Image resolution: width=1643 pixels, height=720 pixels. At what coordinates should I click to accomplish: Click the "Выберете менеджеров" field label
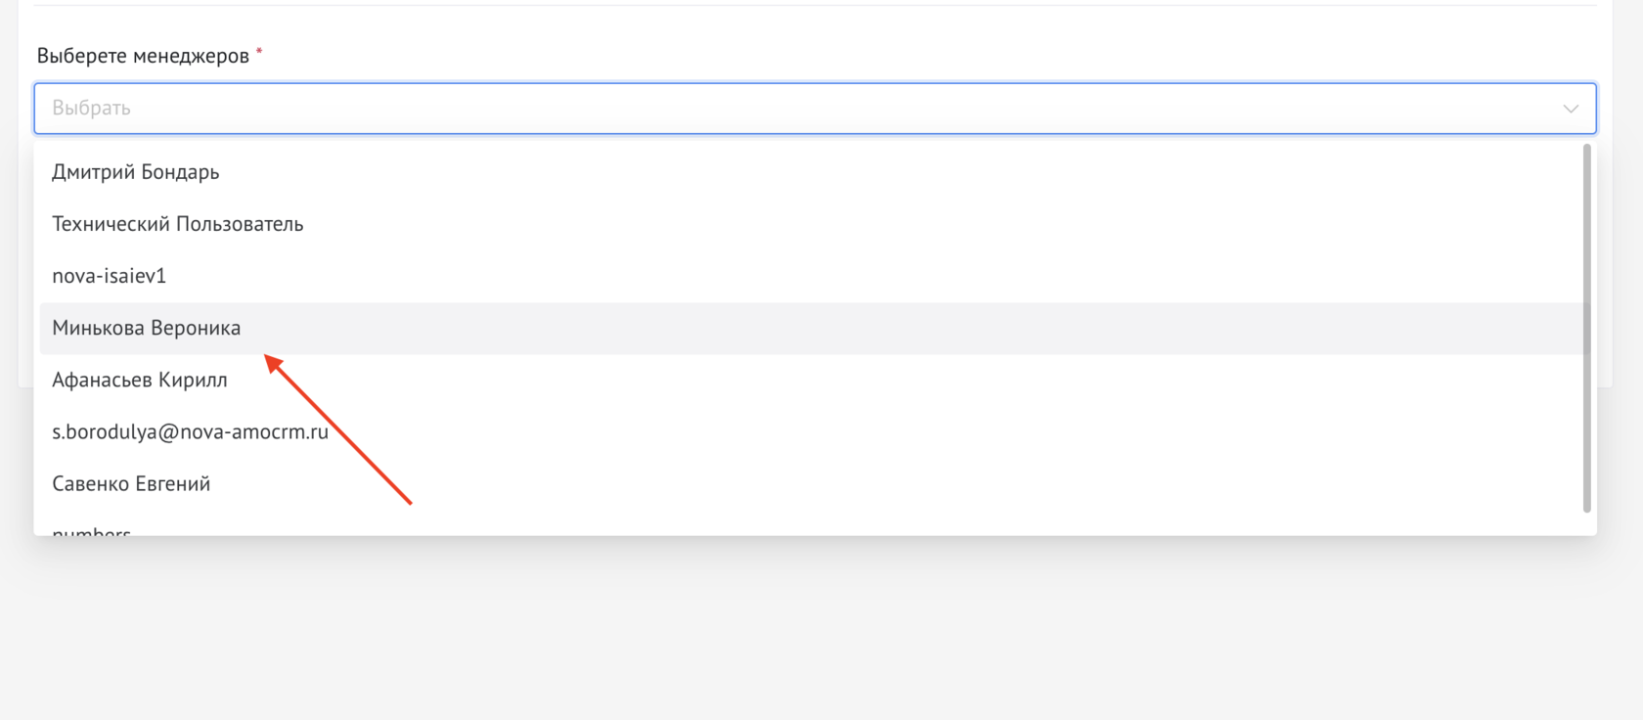(x=143, y=56)
